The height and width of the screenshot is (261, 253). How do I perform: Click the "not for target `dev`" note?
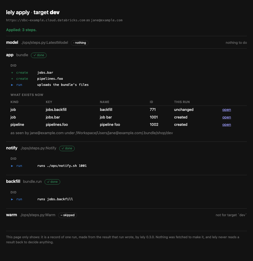[x=231, y=215]
